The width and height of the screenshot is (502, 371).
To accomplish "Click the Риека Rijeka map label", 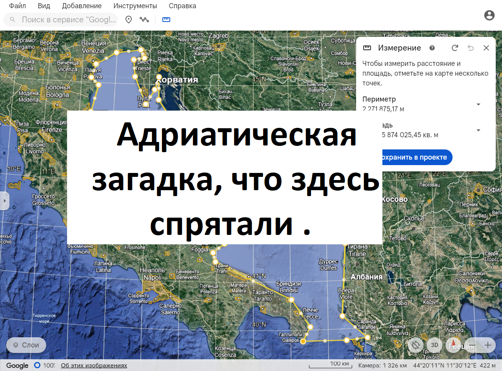I will coord(165,56).
